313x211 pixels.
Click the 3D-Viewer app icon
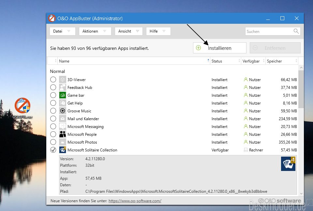pos(63,79)
